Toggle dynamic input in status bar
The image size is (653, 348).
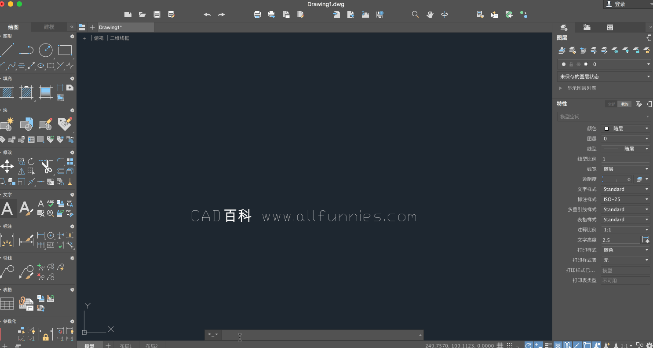[x=538, y=345]
